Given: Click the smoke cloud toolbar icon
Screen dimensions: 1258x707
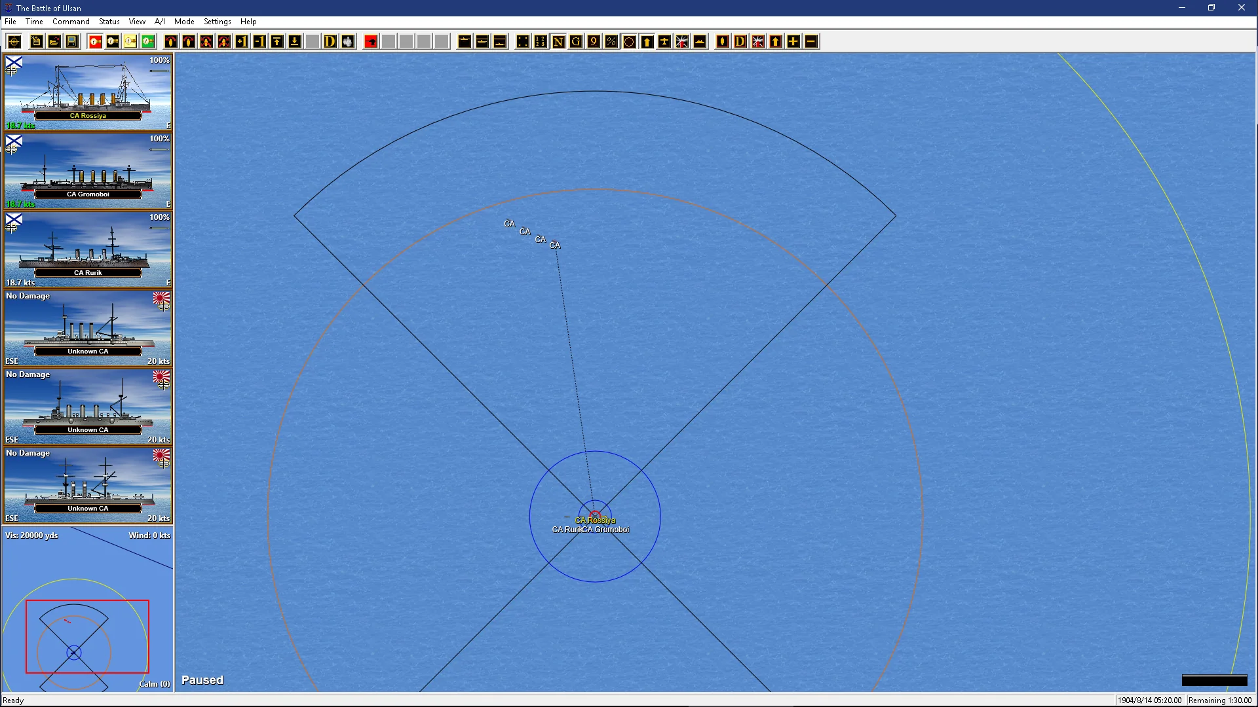Looking at the screenshot, I should [x=348, y=42].
